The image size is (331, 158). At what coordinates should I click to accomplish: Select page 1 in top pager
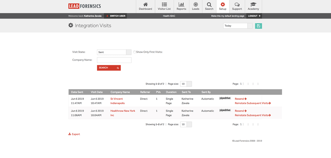click(241, 84)
